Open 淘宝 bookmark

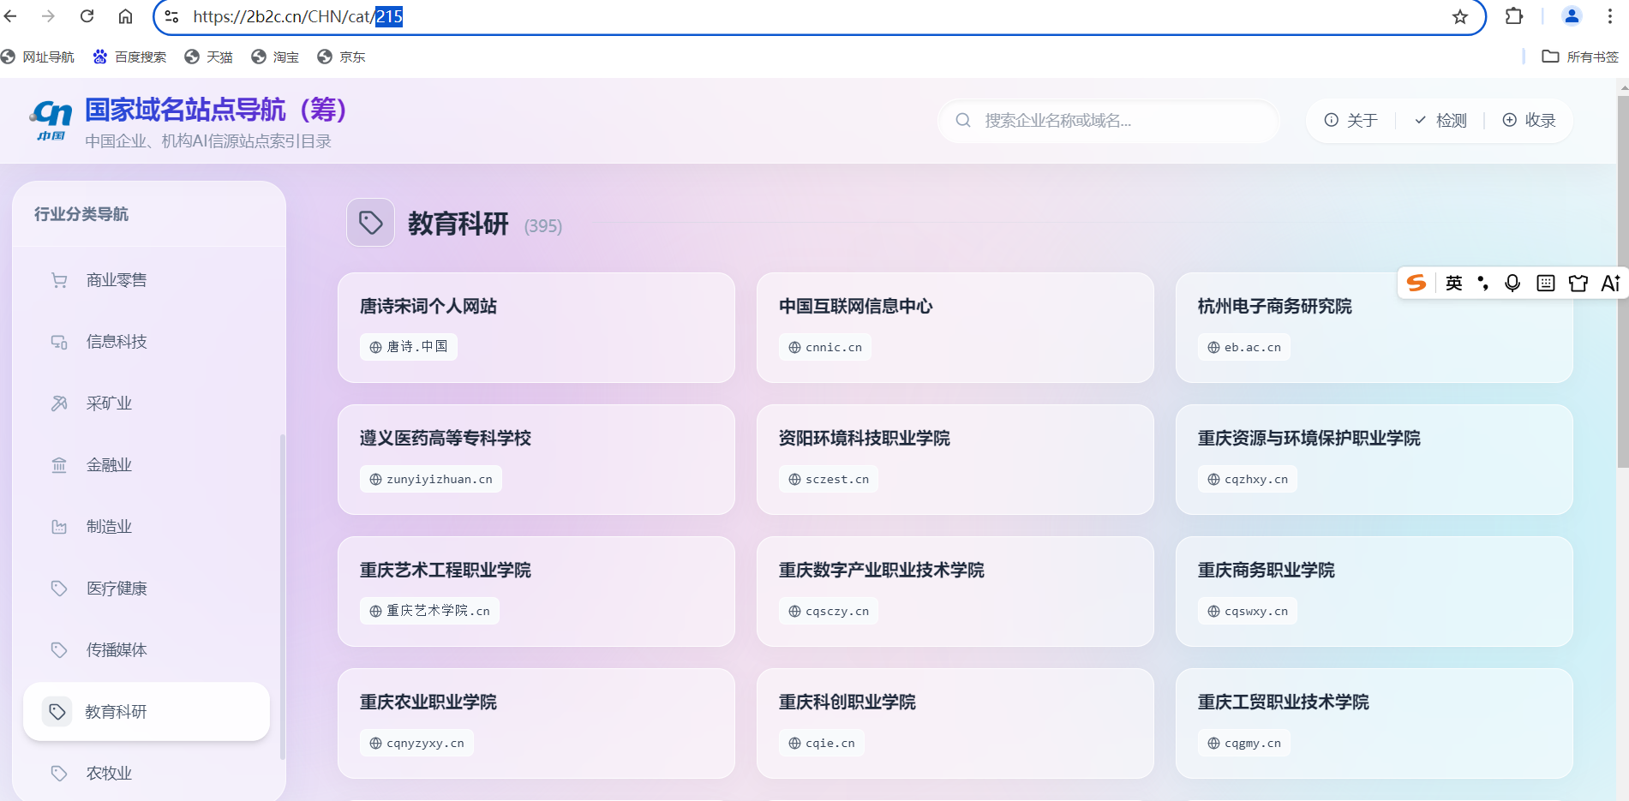pyautogui.click(x=275, y=57)
